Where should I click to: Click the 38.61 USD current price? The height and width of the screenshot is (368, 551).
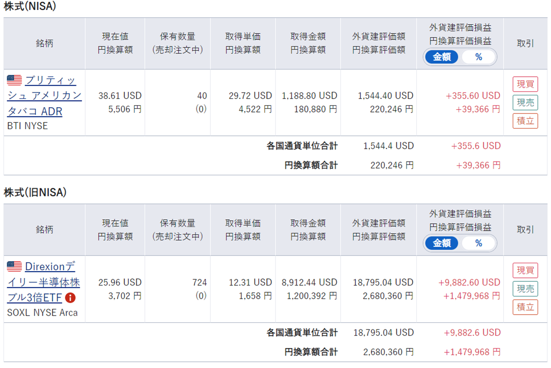(x=120, y=95)
